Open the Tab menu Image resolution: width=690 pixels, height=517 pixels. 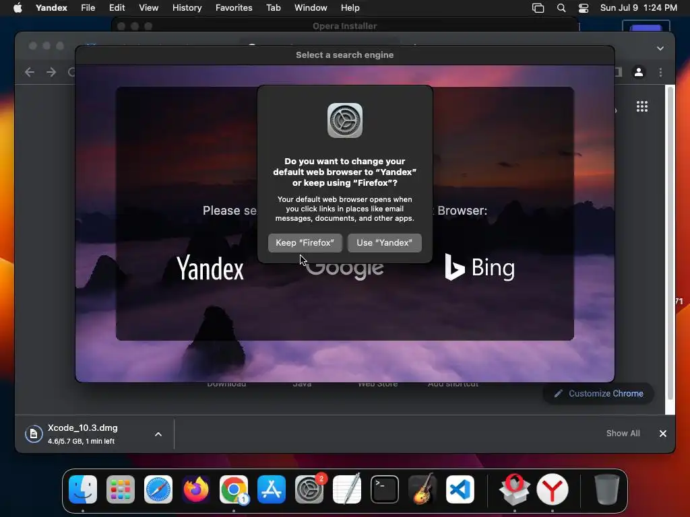(x=274, y=7)
